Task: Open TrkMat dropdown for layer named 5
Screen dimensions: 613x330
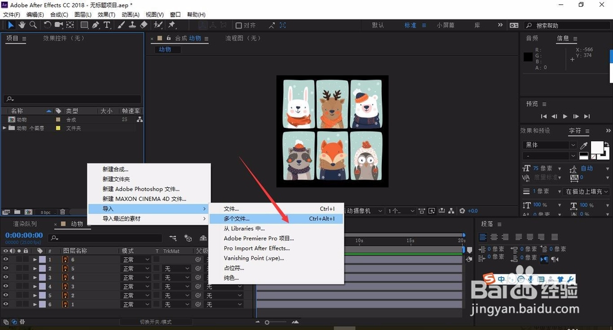Action: click(x=177, y=268)
